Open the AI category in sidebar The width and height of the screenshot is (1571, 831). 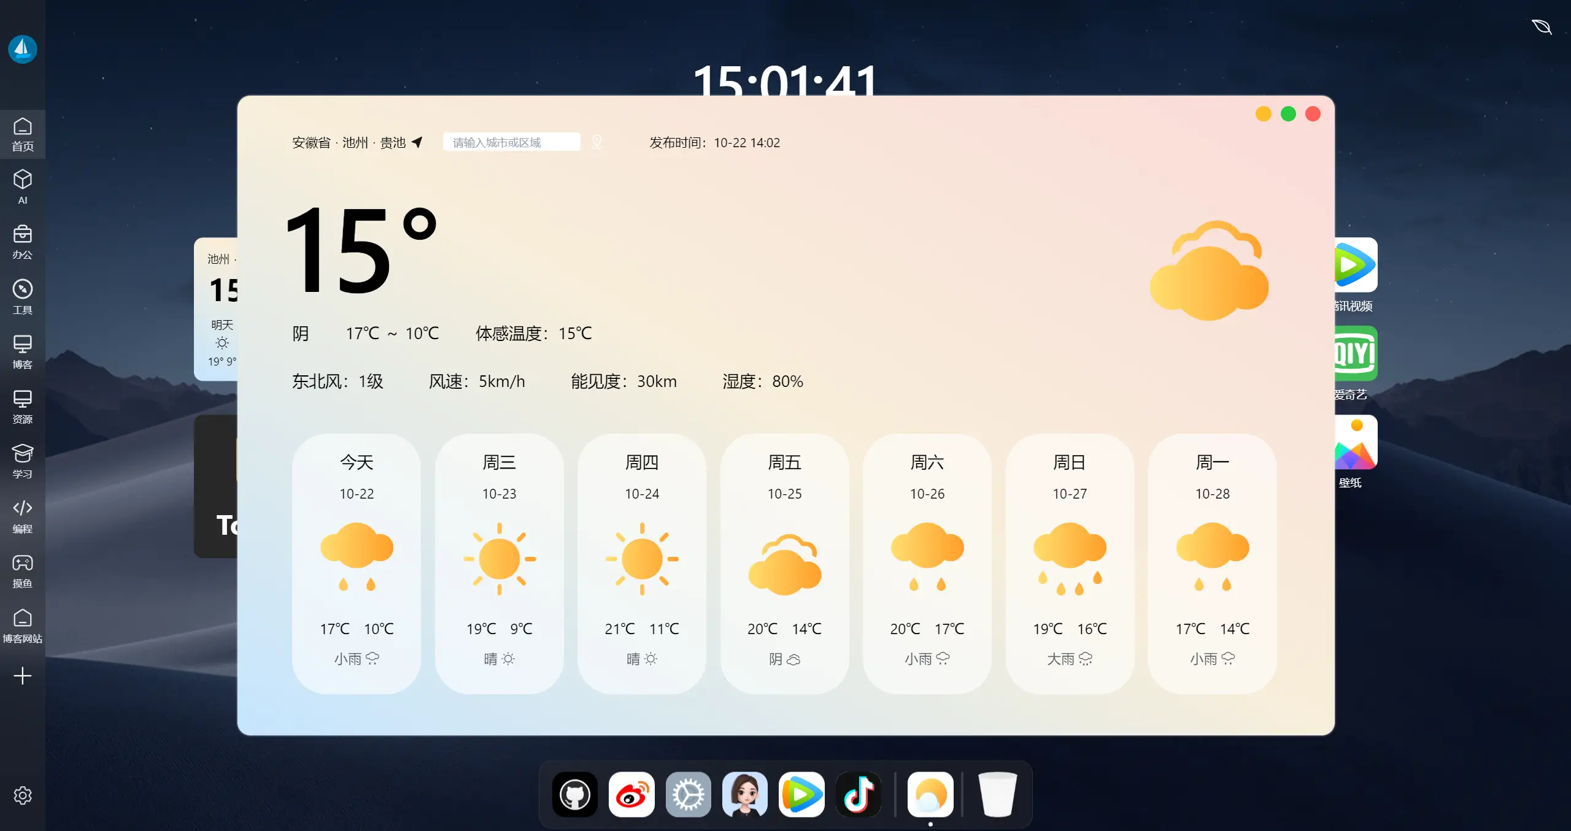click(23, 187)
